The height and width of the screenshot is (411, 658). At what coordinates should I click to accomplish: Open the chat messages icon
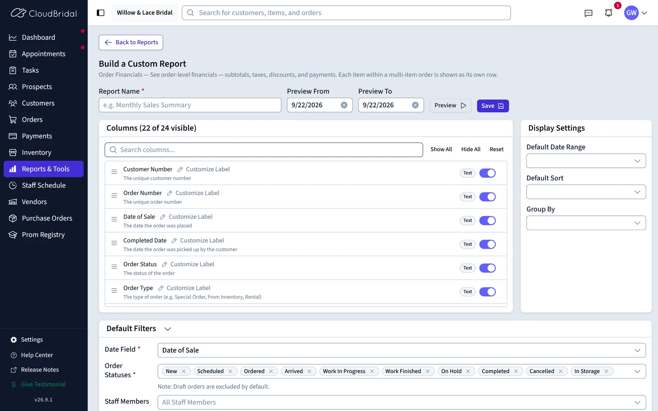pos(588,13)
